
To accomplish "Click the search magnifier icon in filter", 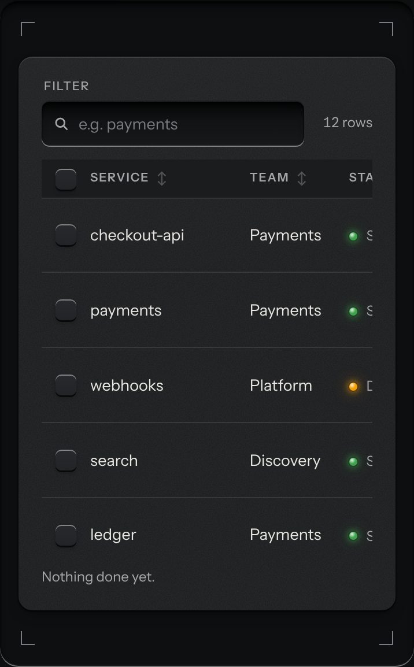I will 61,124.
